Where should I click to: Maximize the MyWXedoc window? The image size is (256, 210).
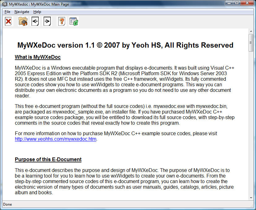pyautogui.click(x=237, y=3)
